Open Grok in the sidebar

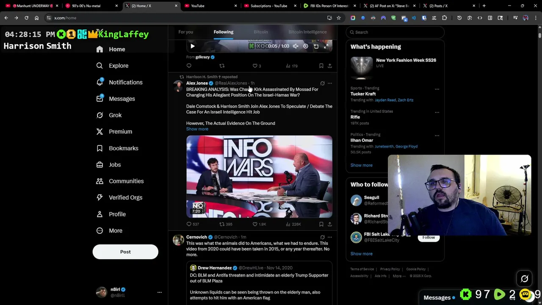coord(109,115)
